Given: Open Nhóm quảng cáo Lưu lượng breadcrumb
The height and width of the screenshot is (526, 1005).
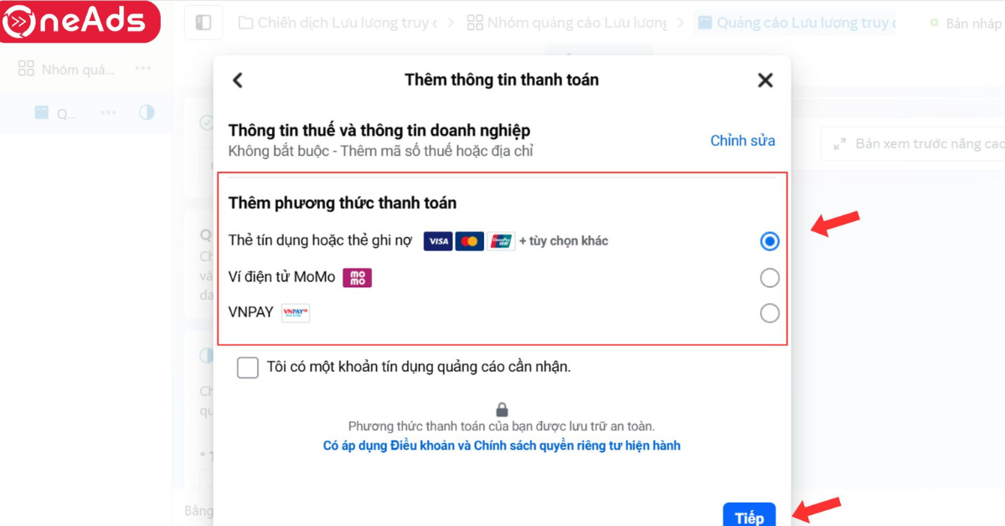Looking at the screenshot, I should click(567, 23).
